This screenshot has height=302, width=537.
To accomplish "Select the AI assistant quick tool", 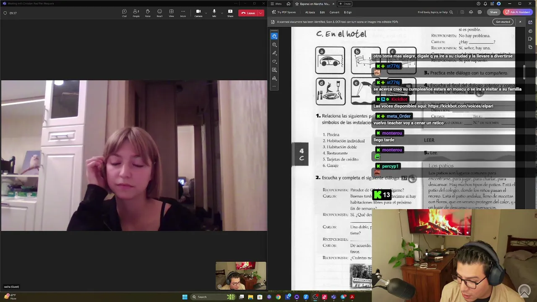I will click(274, 36).
